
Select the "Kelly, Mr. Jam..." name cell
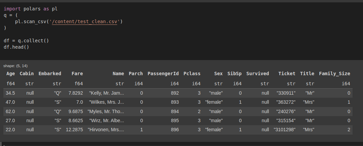click(106, 93)
